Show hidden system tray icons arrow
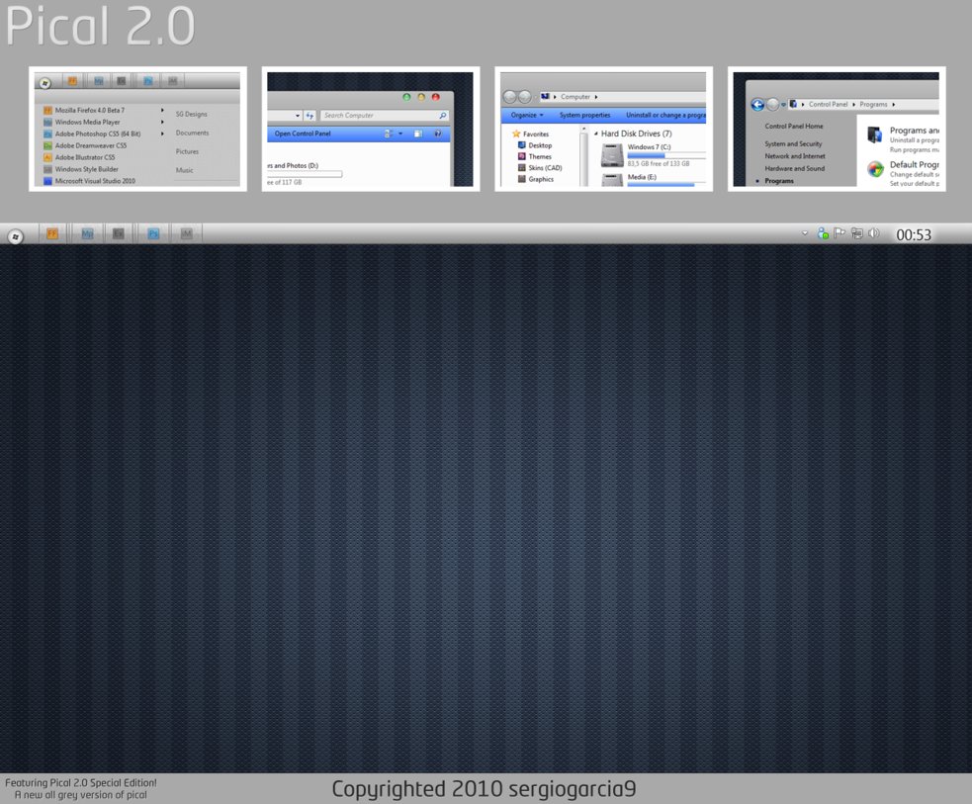This screenshot has width=972, height=804. coord(807,233)
